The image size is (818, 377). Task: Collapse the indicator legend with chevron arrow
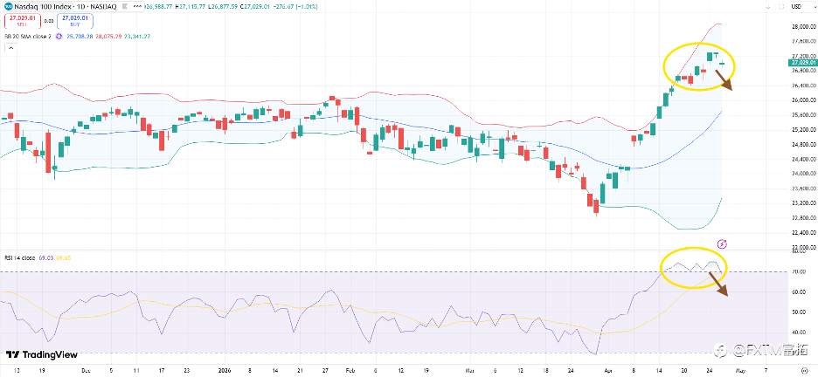[10, 48]
